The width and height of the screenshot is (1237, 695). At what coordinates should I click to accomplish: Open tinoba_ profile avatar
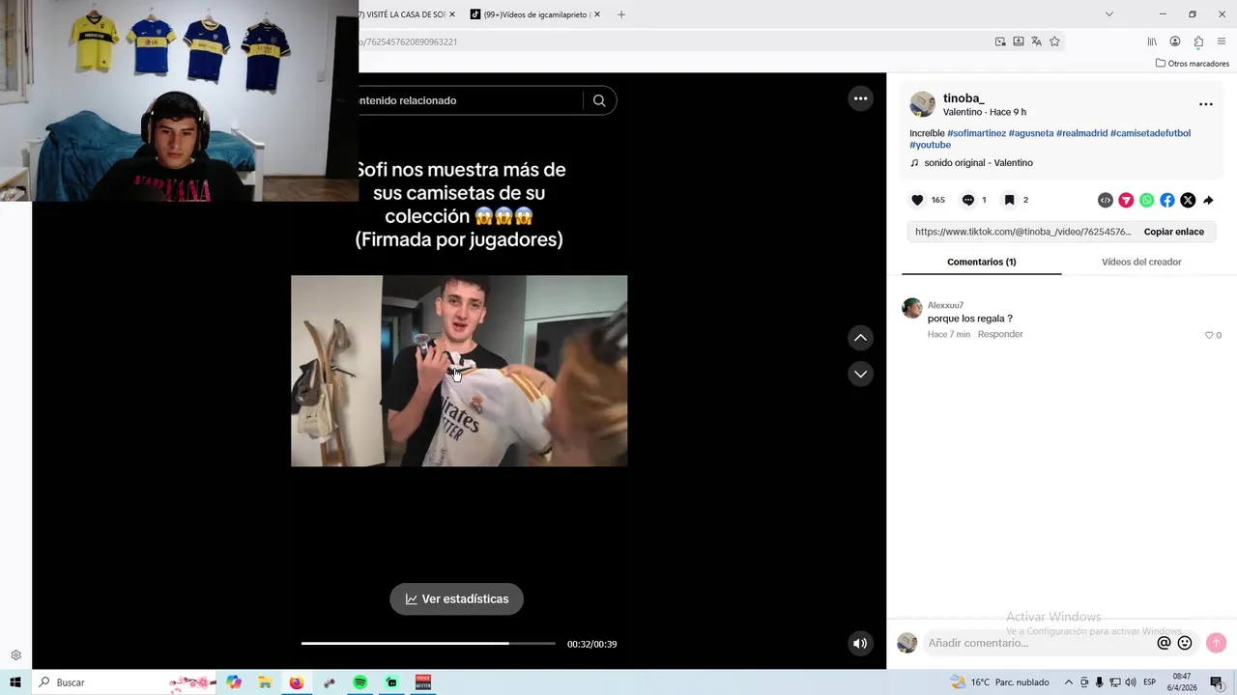tap(923, 104)
